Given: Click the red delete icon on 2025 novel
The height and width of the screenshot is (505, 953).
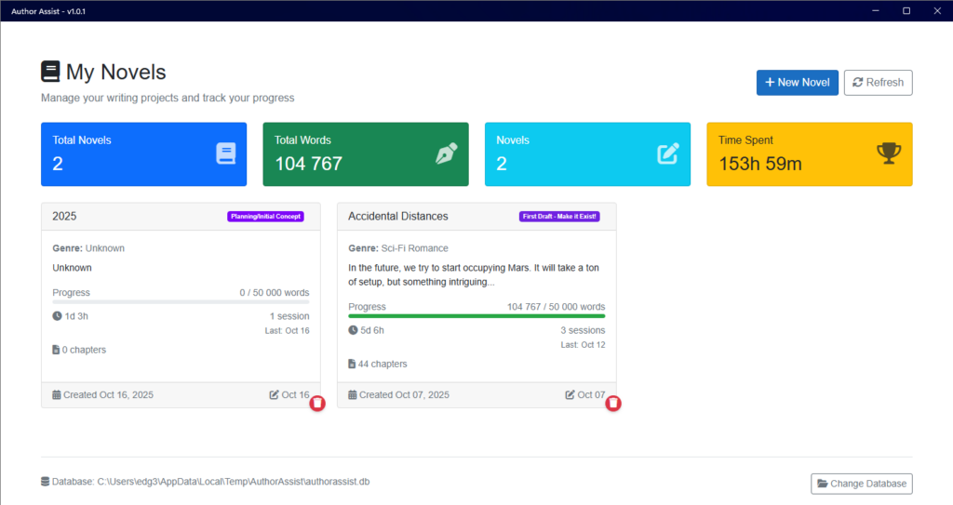Looking at the screenshot, I should tap(317, 404).
